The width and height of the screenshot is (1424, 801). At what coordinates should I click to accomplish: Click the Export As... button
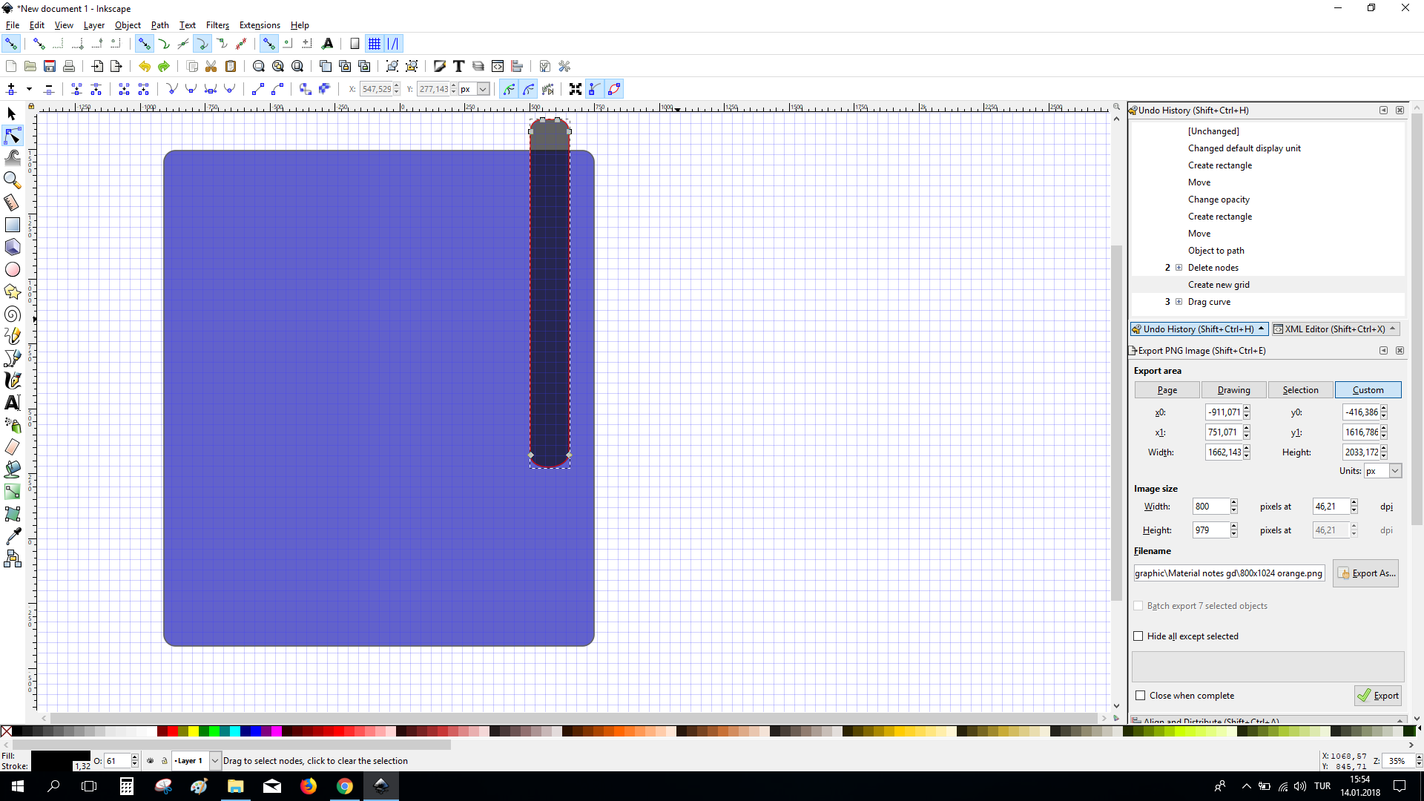click(x=1366, y=573)
